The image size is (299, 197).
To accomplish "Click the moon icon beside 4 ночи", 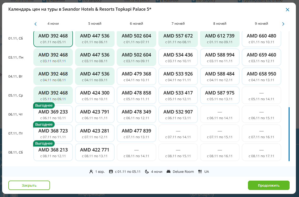I will [x=147, y=171].
